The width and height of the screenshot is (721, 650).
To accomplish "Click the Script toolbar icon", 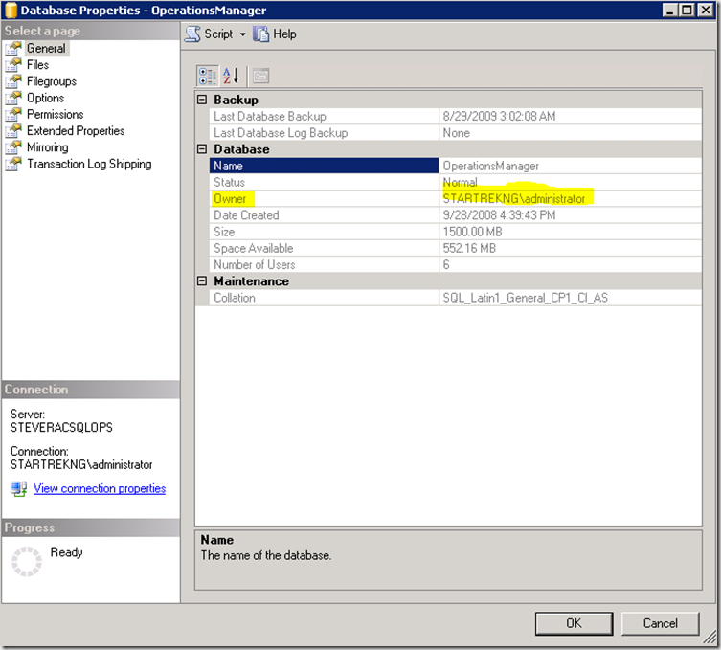I will (x=192, y=34).
